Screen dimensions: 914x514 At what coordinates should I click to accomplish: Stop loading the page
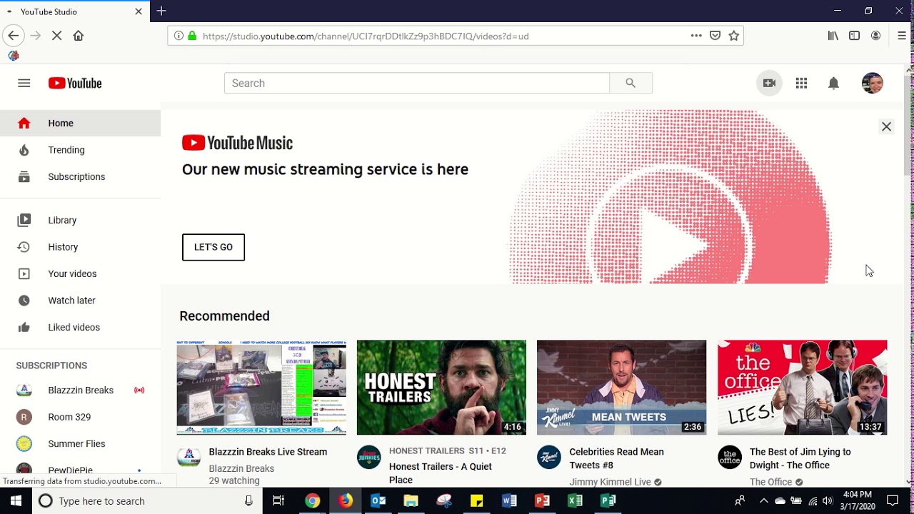point(57,36)
